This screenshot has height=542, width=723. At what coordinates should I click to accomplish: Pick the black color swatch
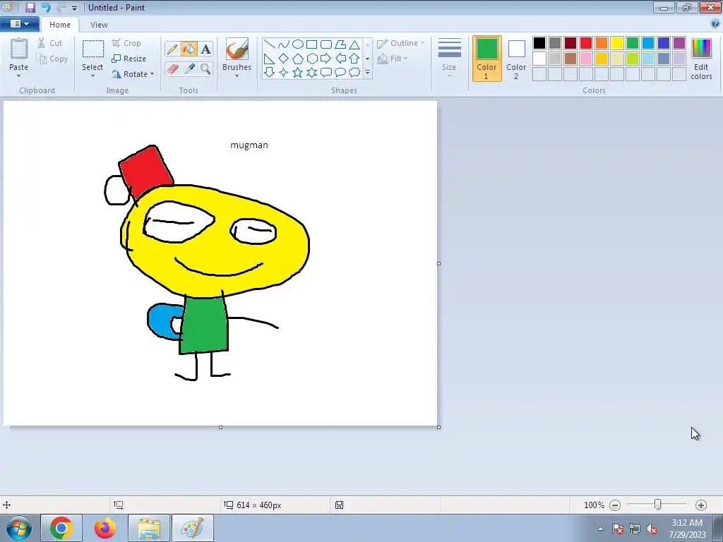pos(539,43)
